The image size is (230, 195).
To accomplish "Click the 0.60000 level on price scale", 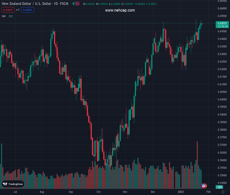I will [x=222, y=99].
